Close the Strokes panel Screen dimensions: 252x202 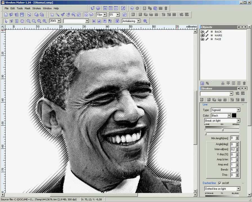[245, 88]
